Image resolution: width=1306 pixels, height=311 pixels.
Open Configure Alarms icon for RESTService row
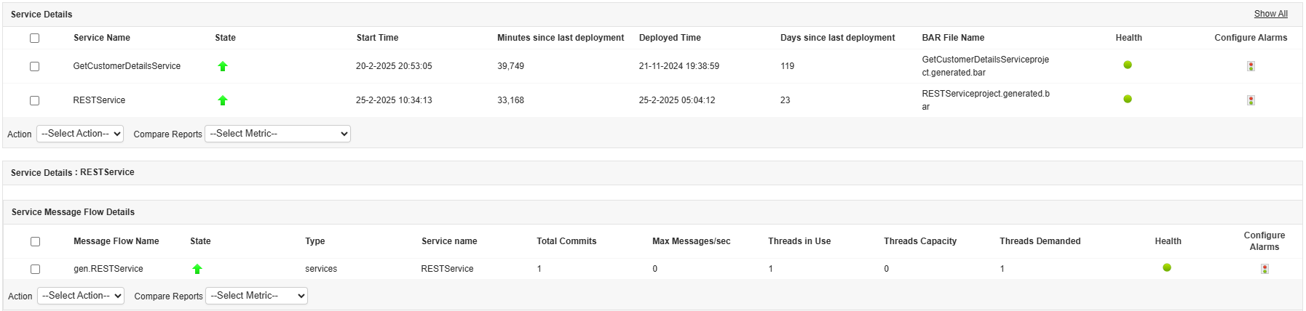point(1251,100)
